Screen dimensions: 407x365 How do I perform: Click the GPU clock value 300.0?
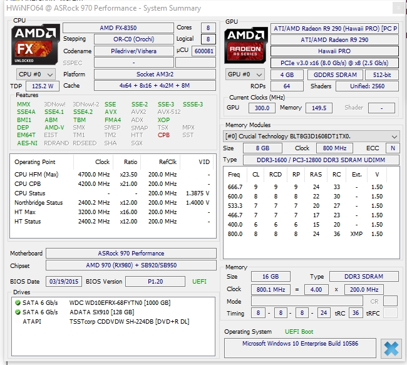coord(262,108)
